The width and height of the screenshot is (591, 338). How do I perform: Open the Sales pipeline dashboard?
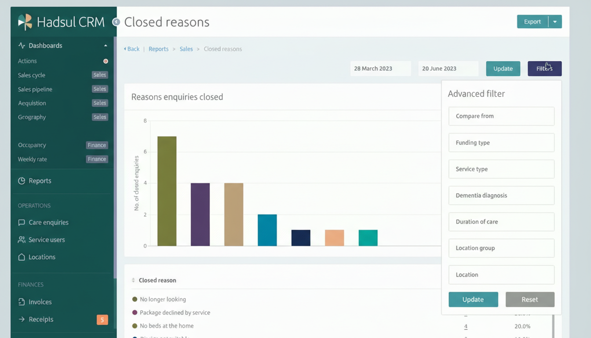[35, 89]
